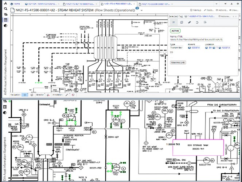The width and height of the screenshot is (242, 182).
Task: Click the annotation eraser tool
Action: point(72,95)
